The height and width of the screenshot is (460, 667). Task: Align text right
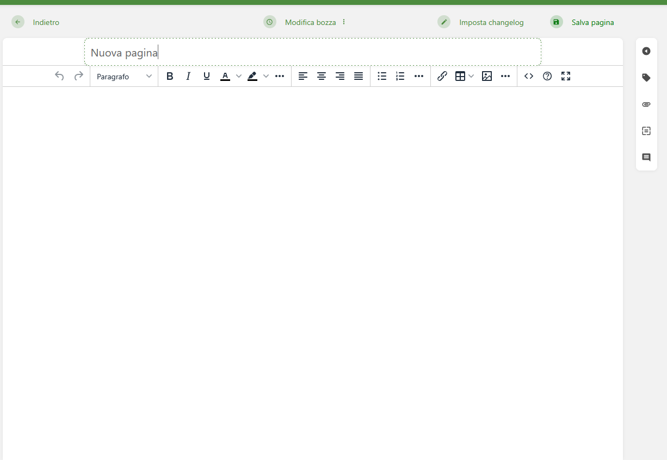pos(340,76)
